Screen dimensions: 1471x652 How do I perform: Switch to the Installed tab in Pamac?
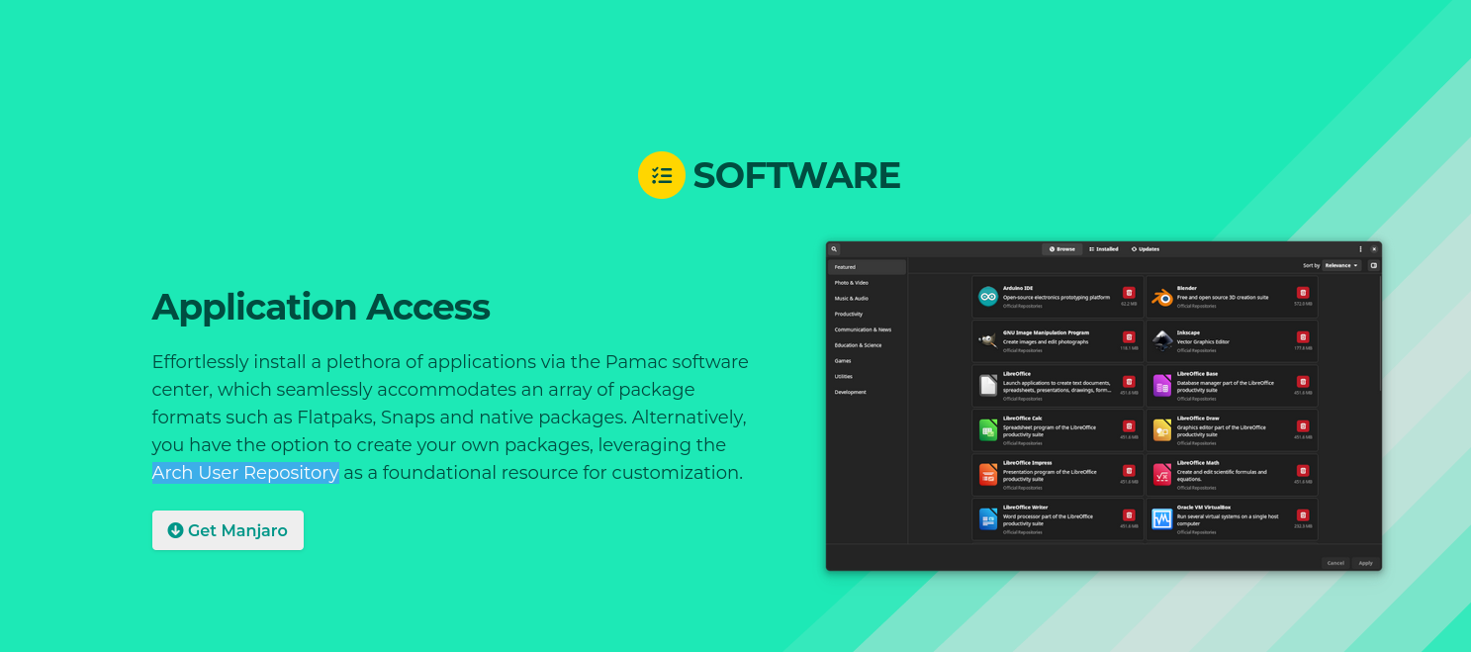tap(1104, 249)
